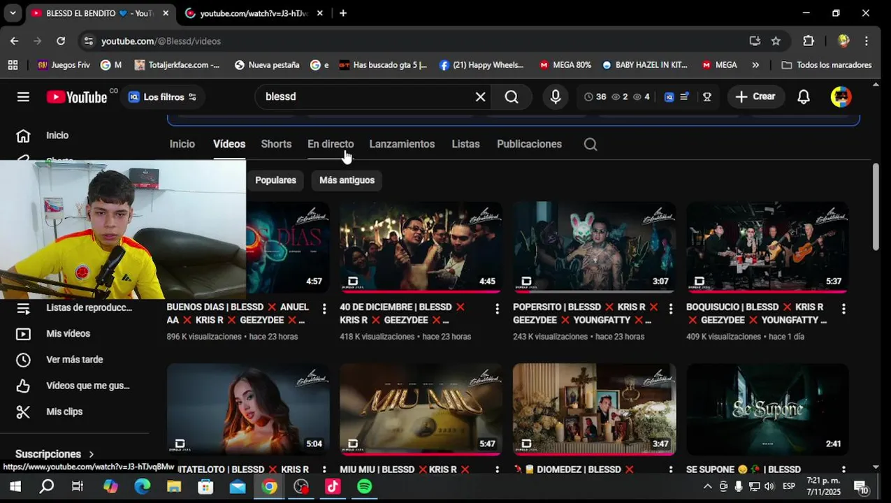Open Listas de reproducción sidebar entry

pyautogui.click(x=89, y=308)
